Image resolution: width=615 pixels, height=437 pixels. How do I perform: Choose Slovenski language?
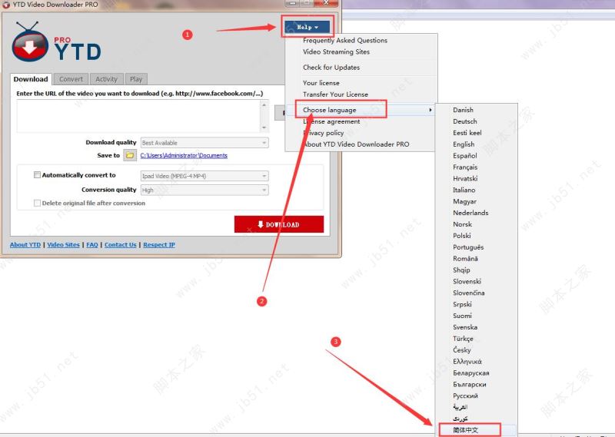(476, 281)
